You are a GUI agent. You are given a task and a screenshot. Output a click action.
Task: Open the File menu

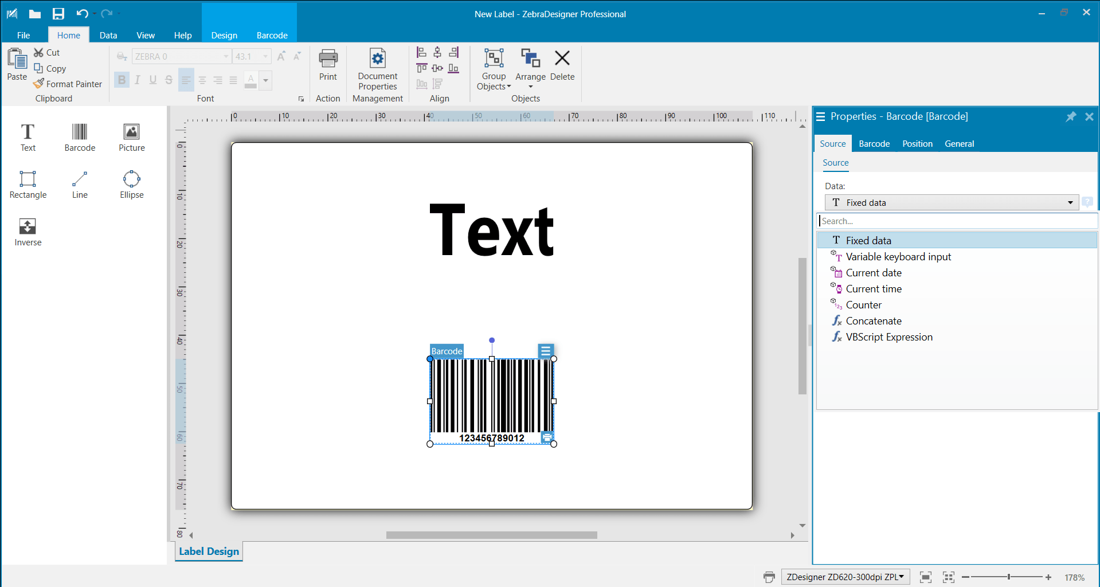tap(24, 35)
